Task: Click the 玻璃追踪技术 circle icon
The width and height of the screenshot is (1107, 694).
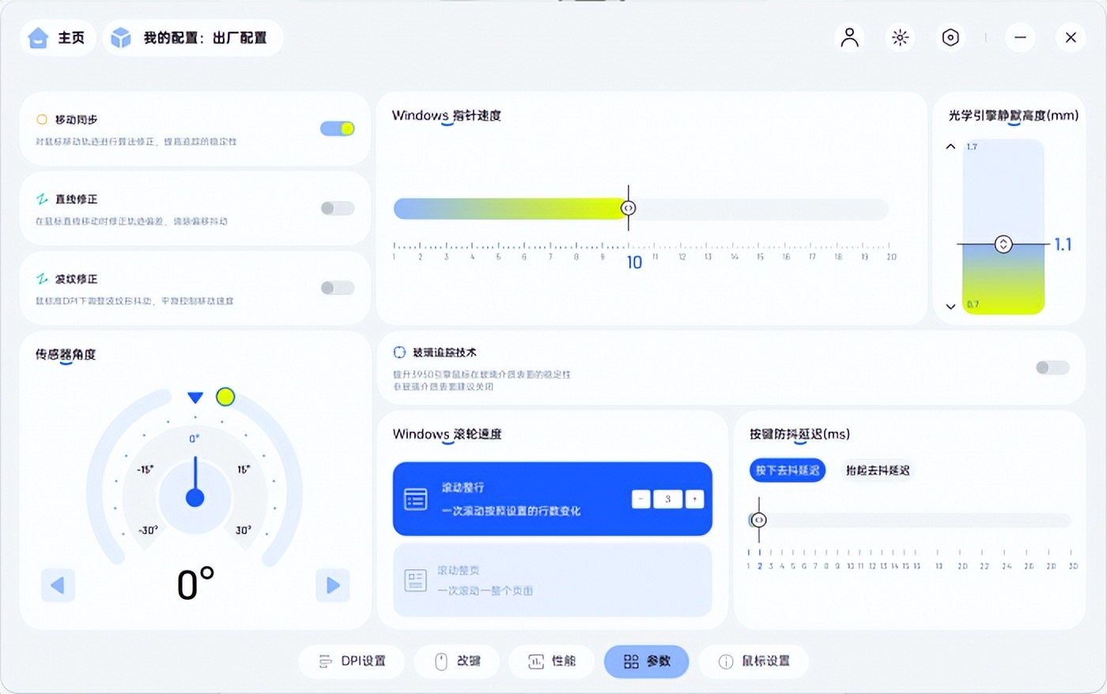Action: click(x=399, y=353)
